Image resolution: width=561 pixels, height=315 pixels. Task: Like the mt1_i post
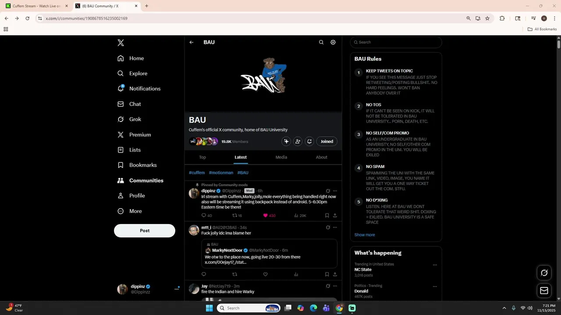pos(265,274)
